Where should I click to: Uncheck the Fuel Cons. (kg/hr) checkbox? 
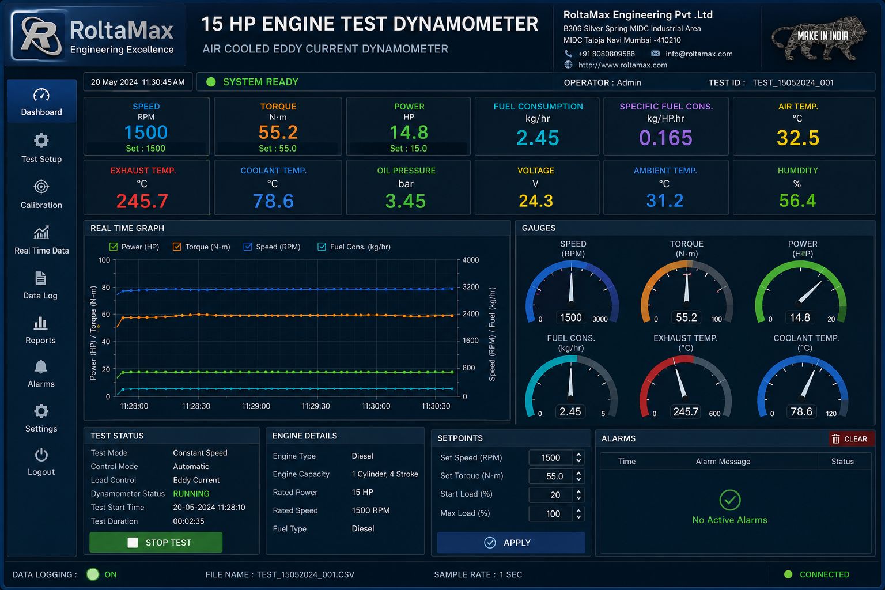(322, 247)
